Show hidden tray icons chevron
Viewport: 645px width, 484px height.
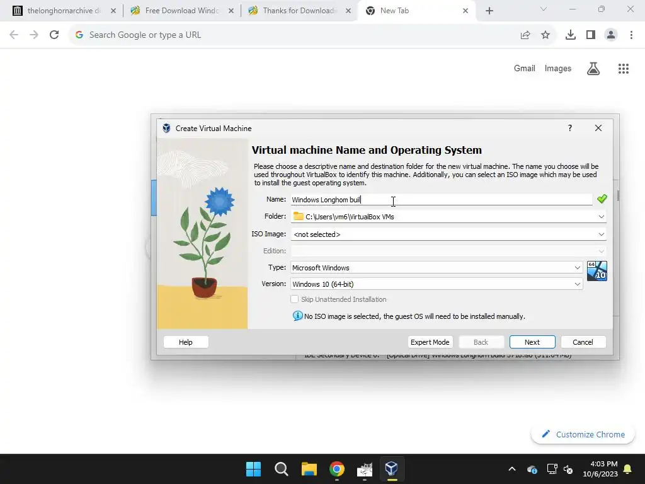click(511, 469)
